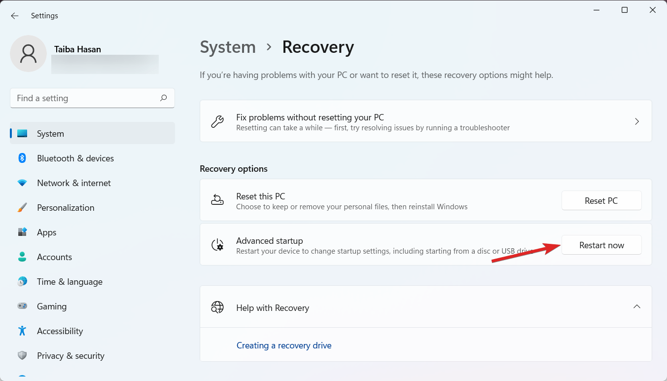This screenshot has height=381, width=667.
Task: Click the Recovery page title
Action: point(318,47)
